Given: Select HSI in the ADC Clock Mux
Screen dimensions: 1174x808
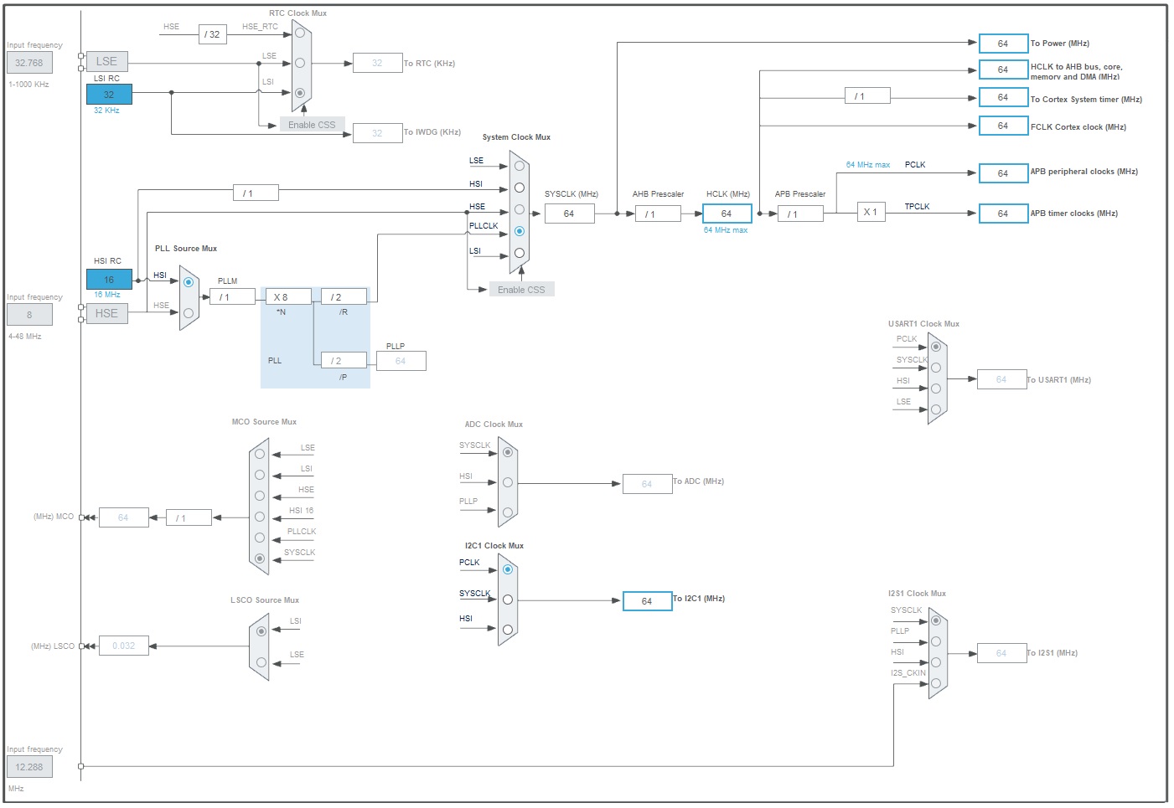Looking at the screenshot, I should pos(508,482).
